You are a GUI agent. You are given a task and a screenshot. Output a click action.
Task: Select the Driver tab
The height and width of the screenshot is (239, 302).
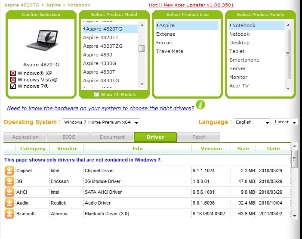click(x=155, y=137)
